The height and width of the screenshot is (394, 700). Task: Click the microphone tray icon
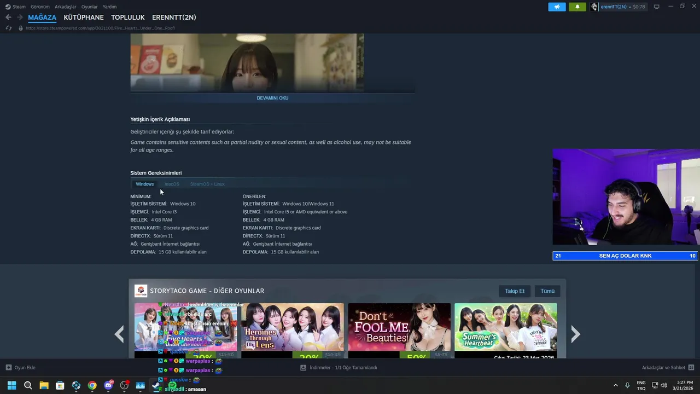pos(627,385)
